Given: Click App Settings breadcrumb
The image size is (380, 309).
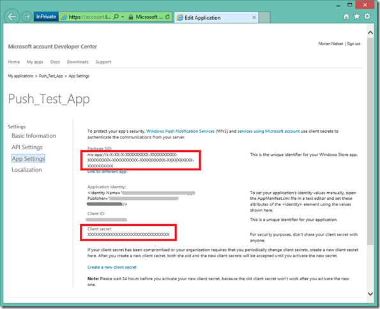Looking at the screenshot, I should coord(79,76).
